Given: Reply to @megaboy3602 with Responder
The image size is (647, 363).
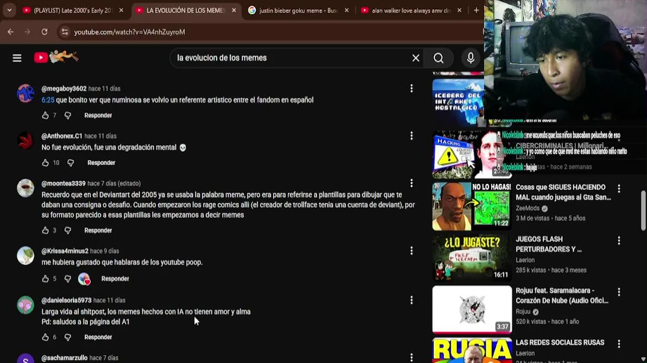Looking at the screenshot, I should click(98, 115).
